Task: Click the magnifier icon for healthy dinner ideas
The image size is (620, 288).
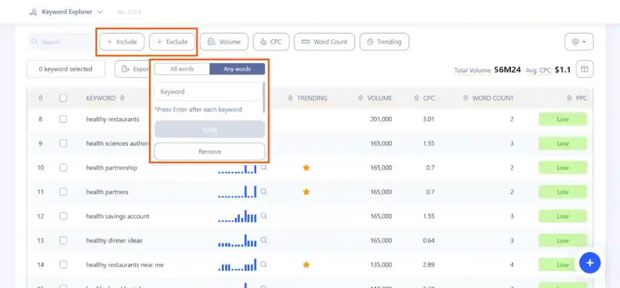Action: coord(264,241)
